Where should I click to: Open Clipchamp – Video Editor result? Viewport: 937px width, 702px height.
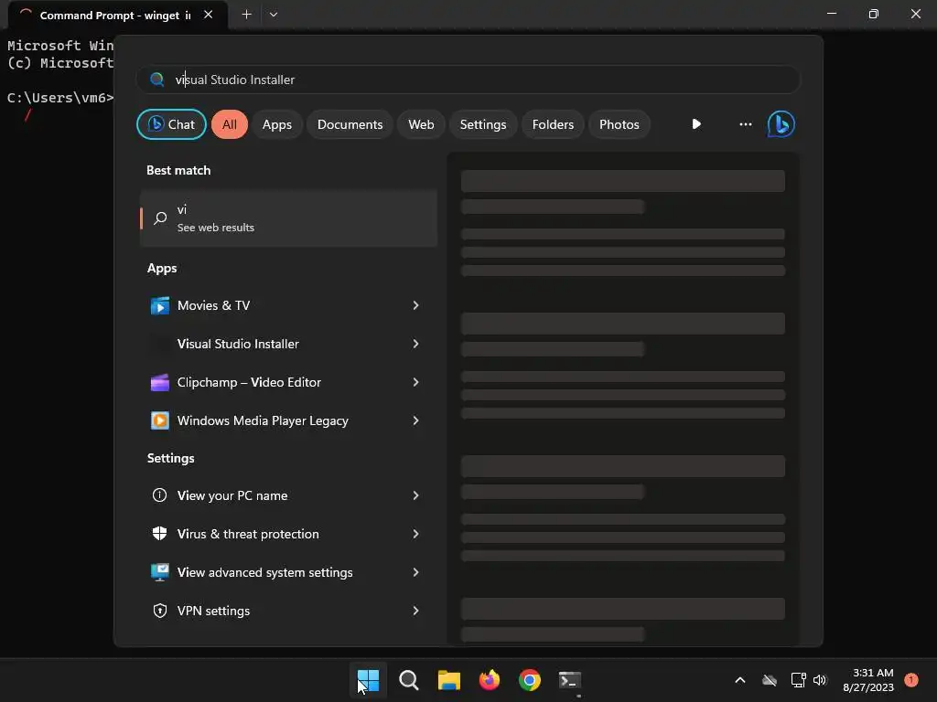click(x=288, y=382)
